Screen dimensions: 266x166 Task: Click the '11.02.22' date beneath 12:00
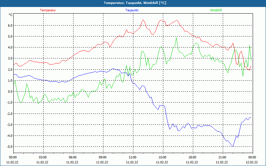pos(132,162)
